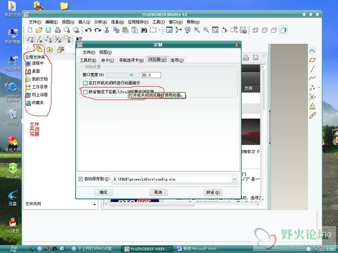Undo the last action

(x=88, y=30)
